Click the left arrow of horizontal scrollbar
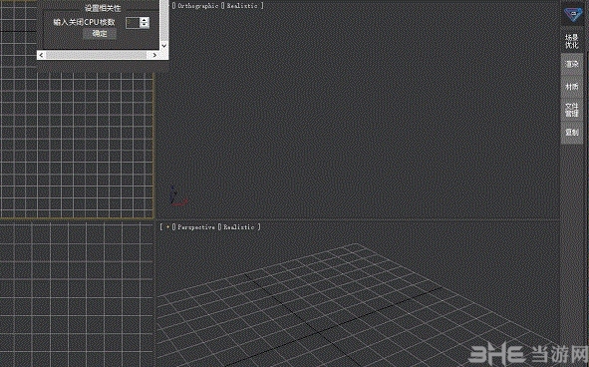589x367 pixels. [41, 55]
